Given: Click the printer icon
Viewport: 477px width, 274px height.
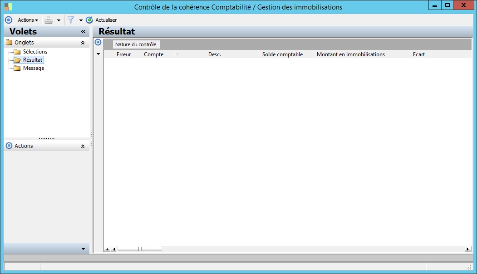Looking at the screenshot, I should point(49,20).
